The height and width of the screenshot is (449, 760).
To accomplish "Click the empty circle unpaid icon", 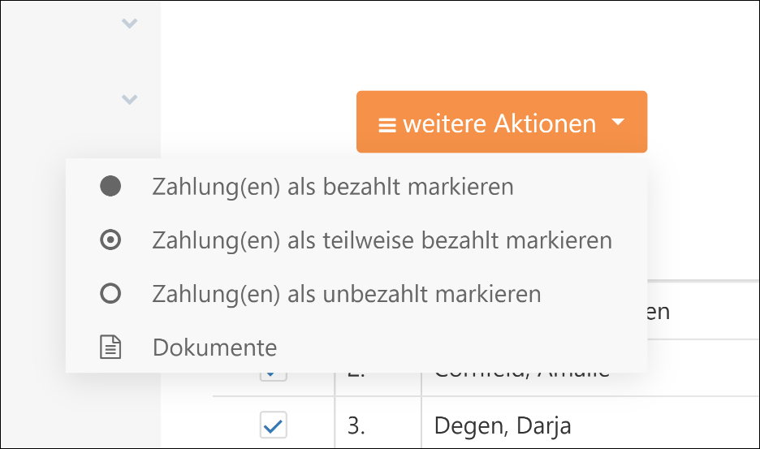I will [110, 293].
